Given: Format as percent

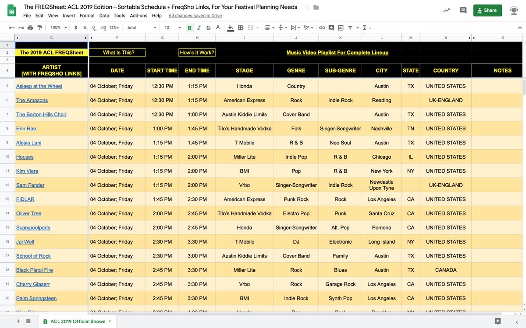Looking at the screenshot, I should pyautogui.click(x=85, y=28).
